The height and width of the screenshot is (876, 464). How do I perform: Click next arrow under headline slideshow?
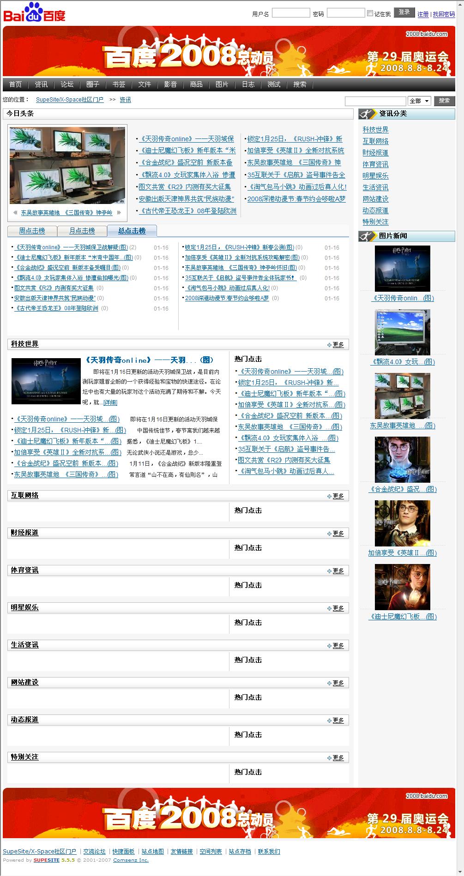pos(119,213)
